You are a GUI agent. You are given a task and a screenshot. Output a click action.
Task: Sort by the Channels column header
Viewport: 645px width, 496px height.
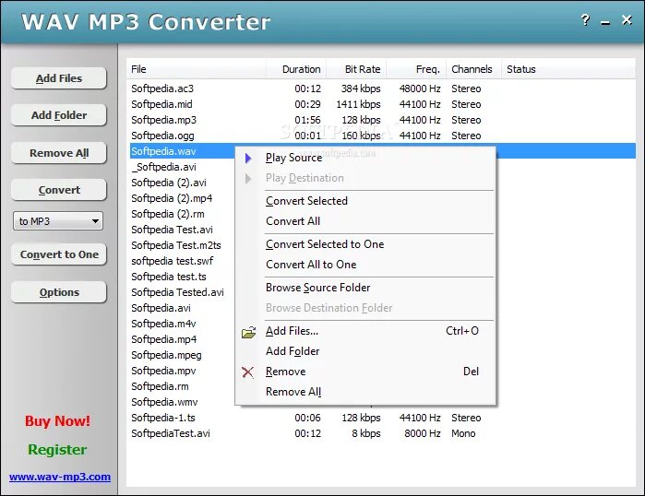pos(474,69)
